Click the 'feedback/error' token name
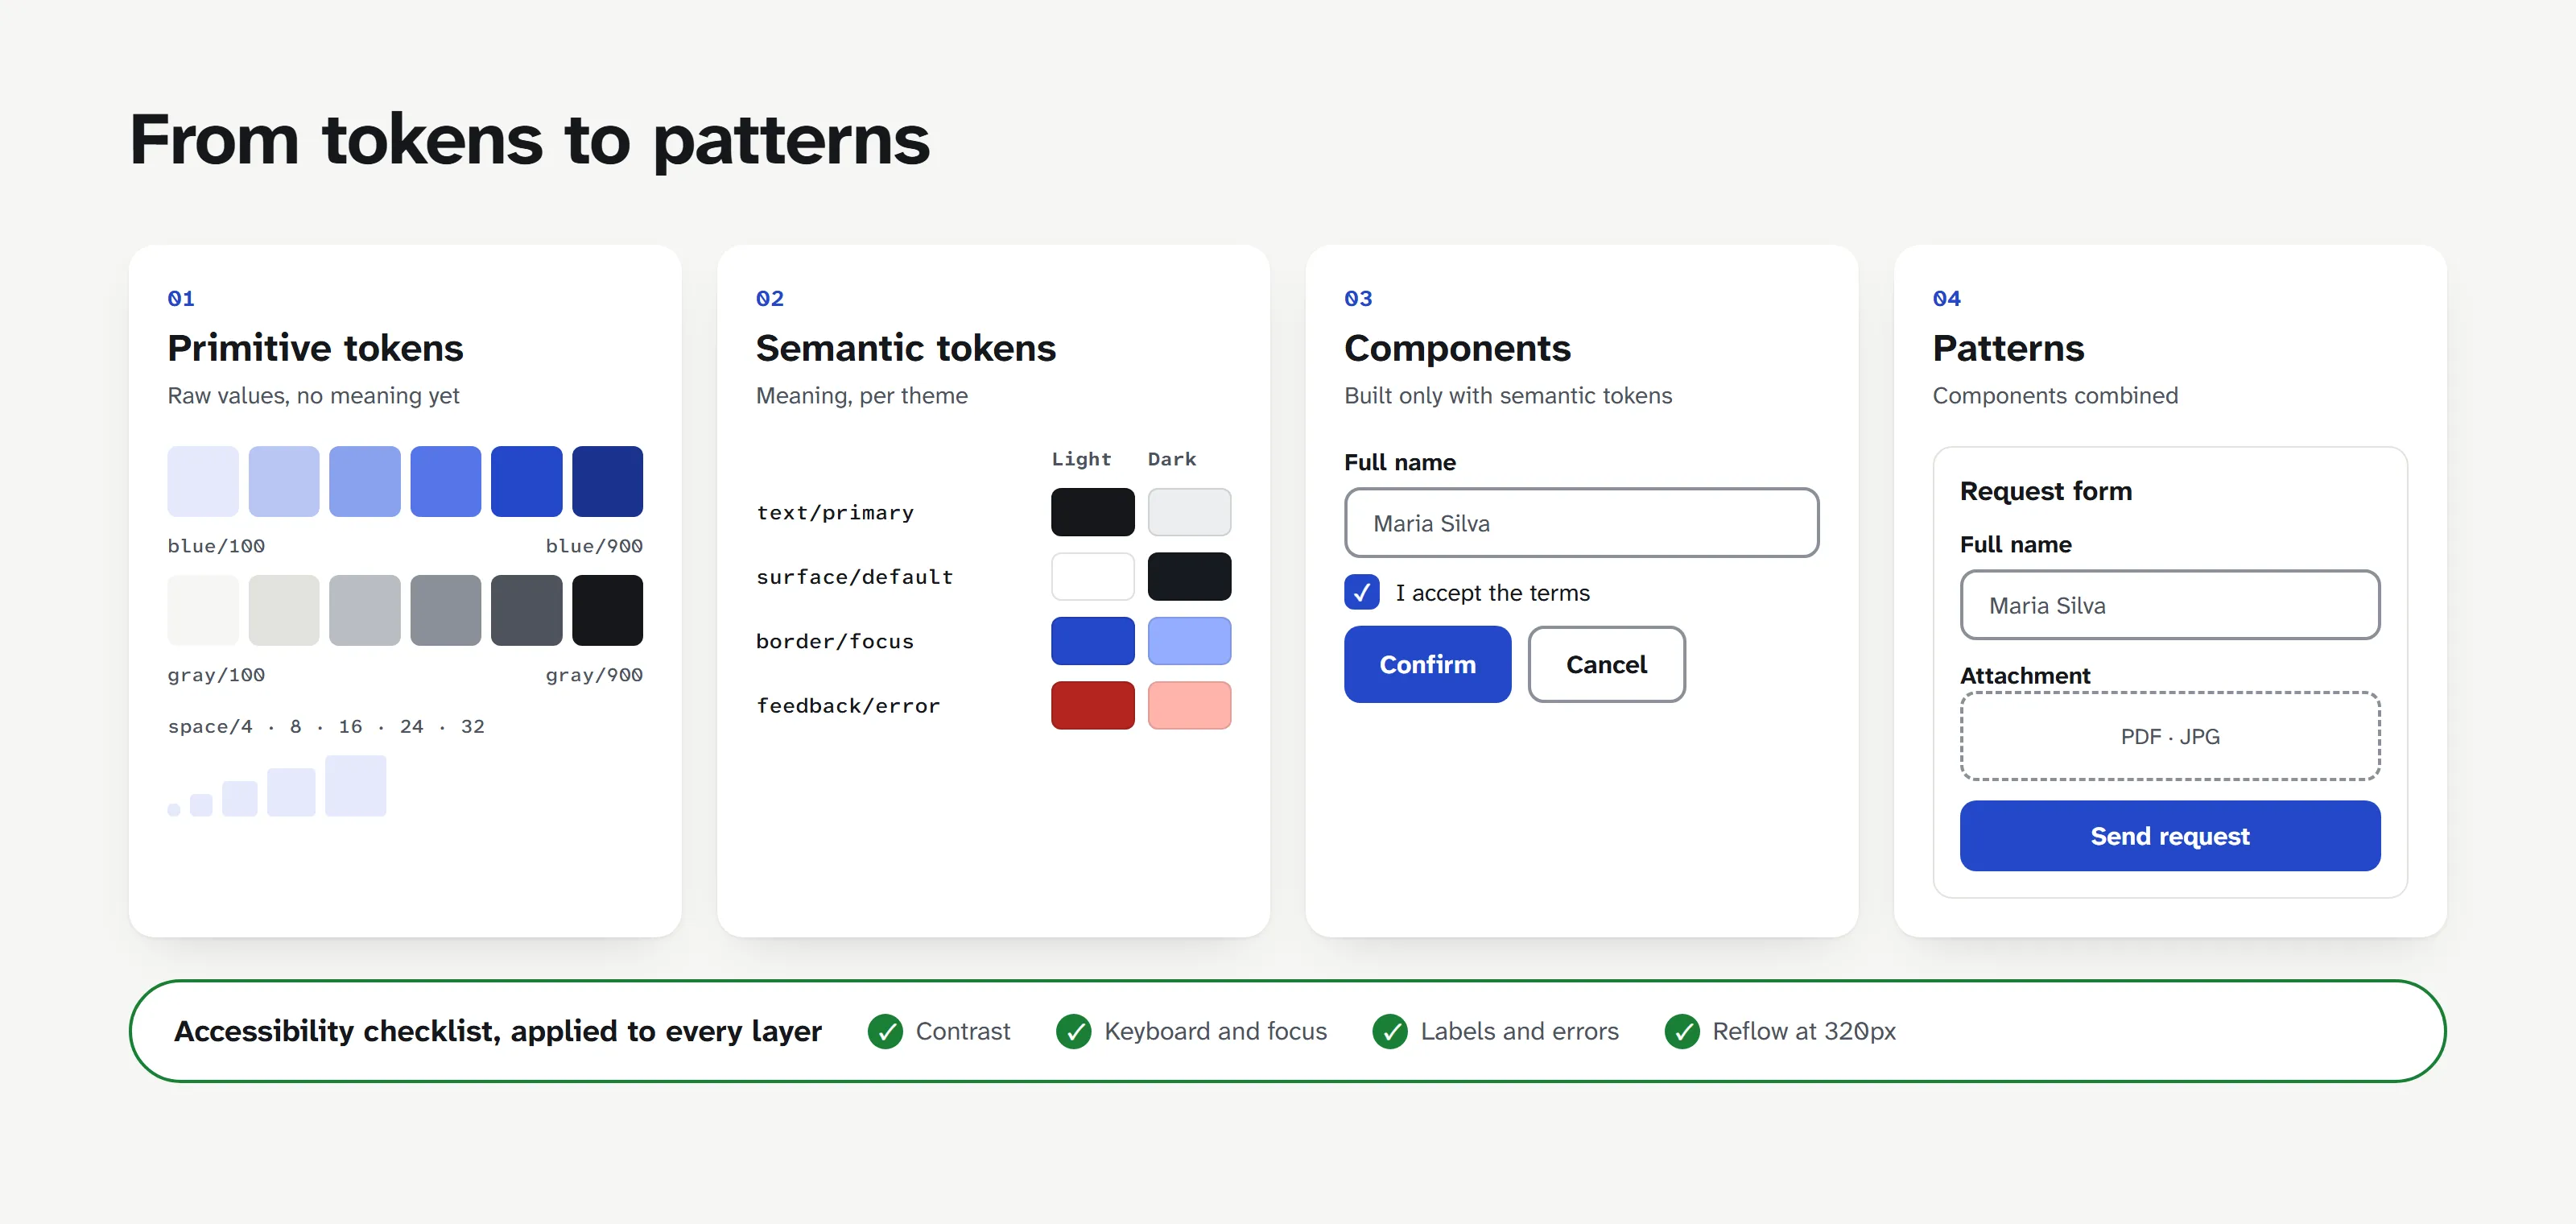 click(x=848, y=706)
